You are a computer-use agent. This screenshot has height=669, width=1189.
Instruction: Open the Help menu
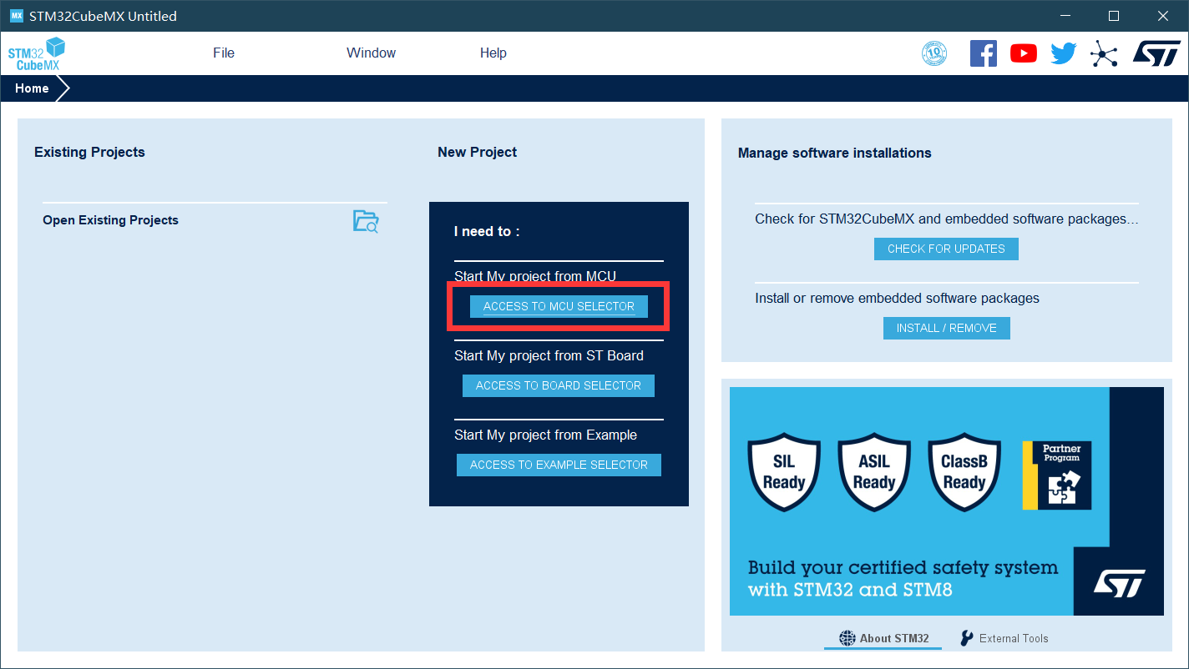[x=493, y=53]
